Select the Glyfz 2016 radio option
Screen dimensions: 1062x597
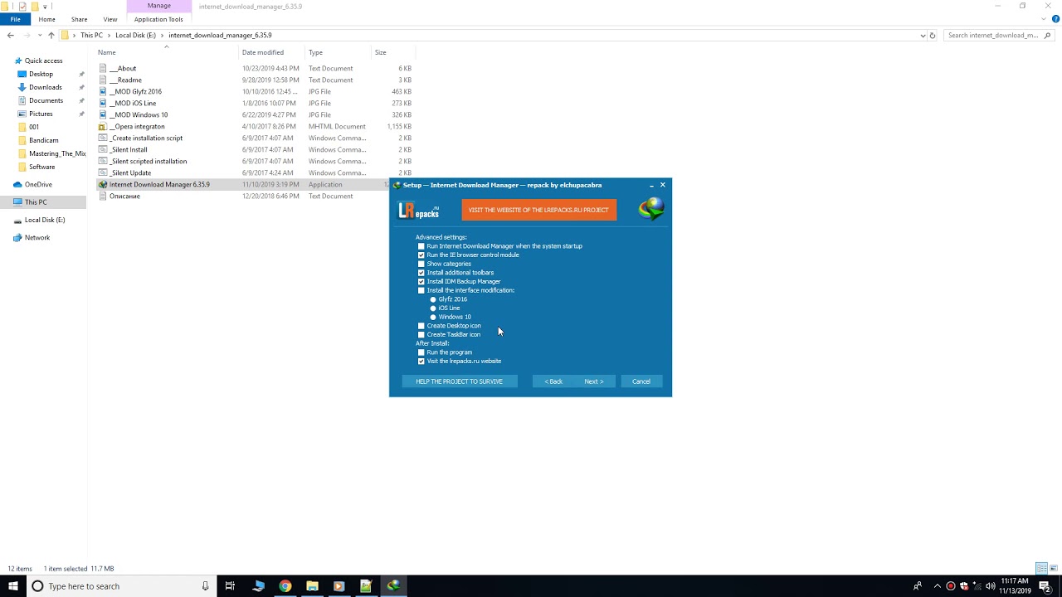433,299
